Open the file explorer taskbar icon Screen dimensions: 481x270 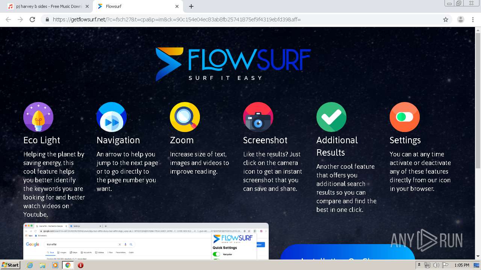tap(42, 265)
